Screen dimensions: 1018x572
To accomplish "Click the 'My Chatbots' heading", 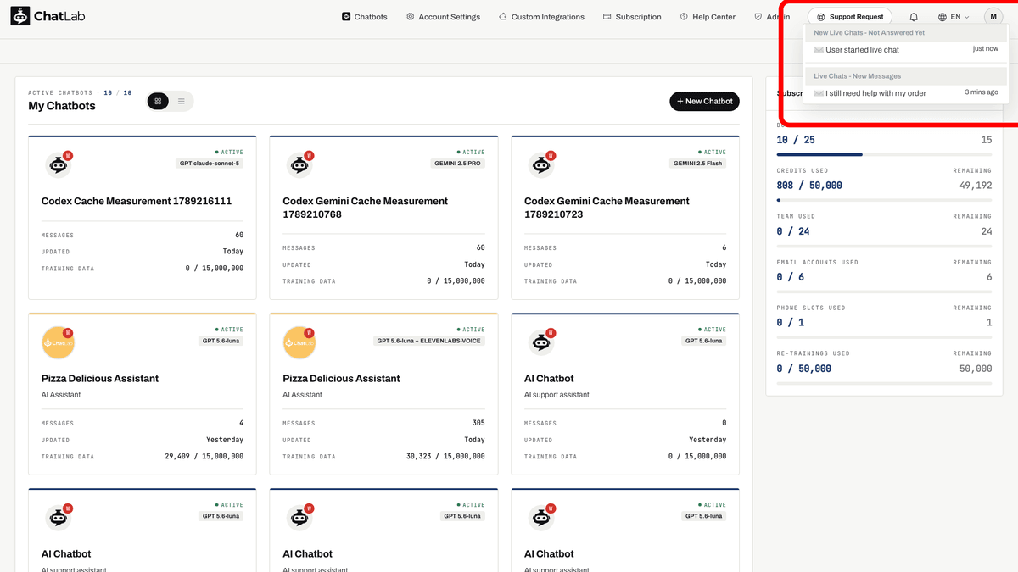I will [x=62, y=106].
